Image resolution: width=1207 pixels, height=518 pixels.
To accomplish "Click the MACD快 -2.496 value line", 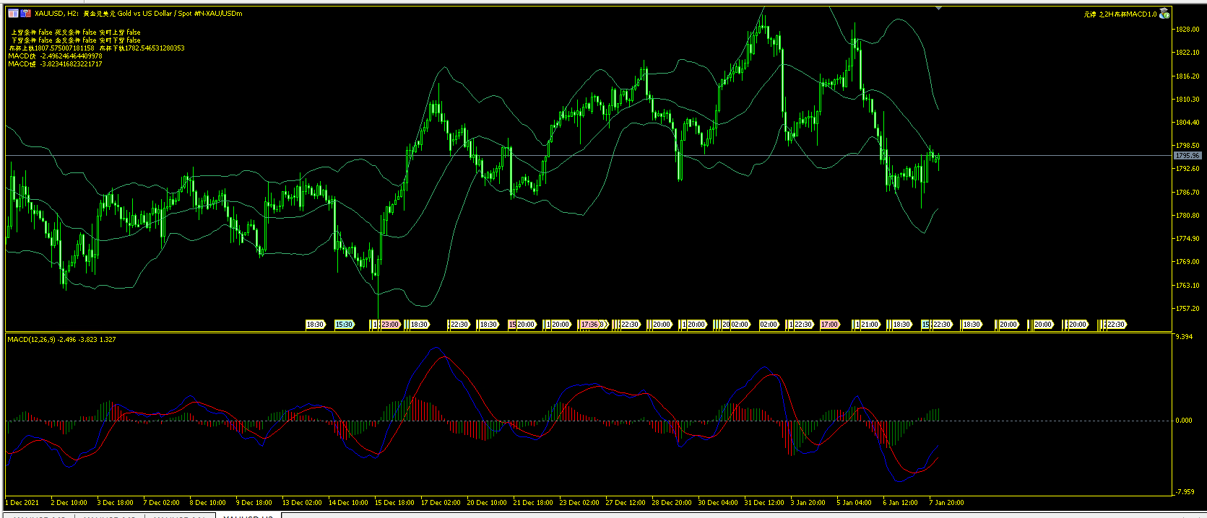I will point(55,56).
